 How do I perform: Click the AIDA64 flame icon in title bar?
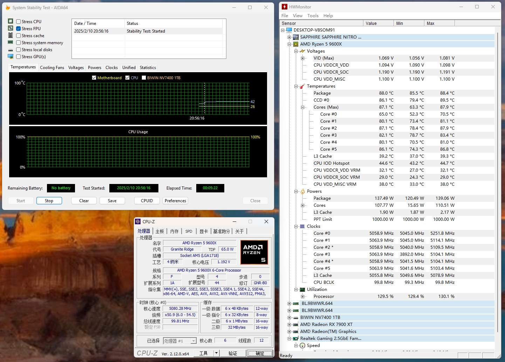click(8, 7)
